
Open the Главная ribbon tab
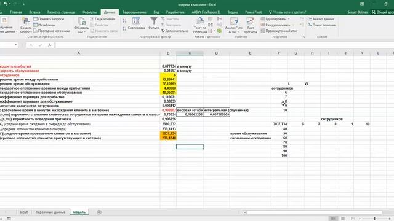(16, 12)
